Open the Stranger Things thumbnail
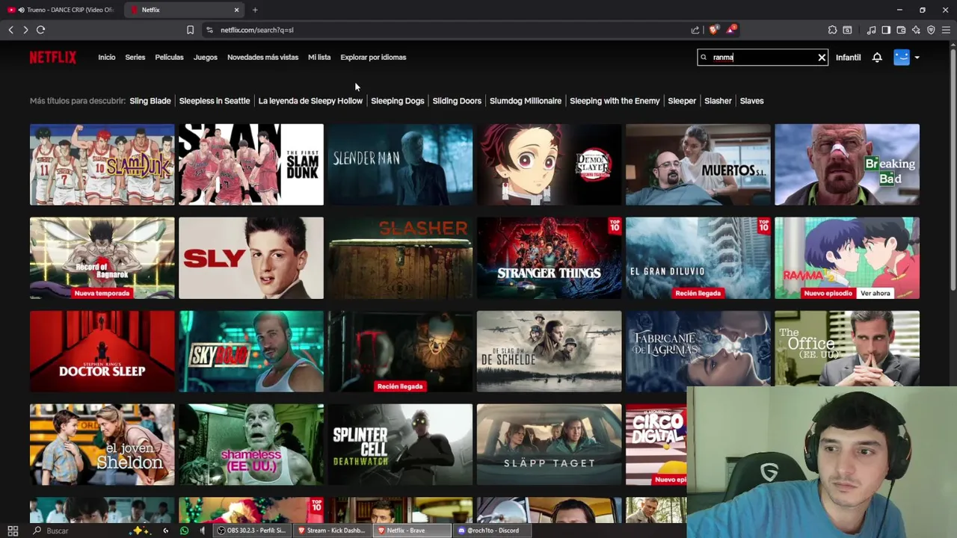 tap(549, 258)
